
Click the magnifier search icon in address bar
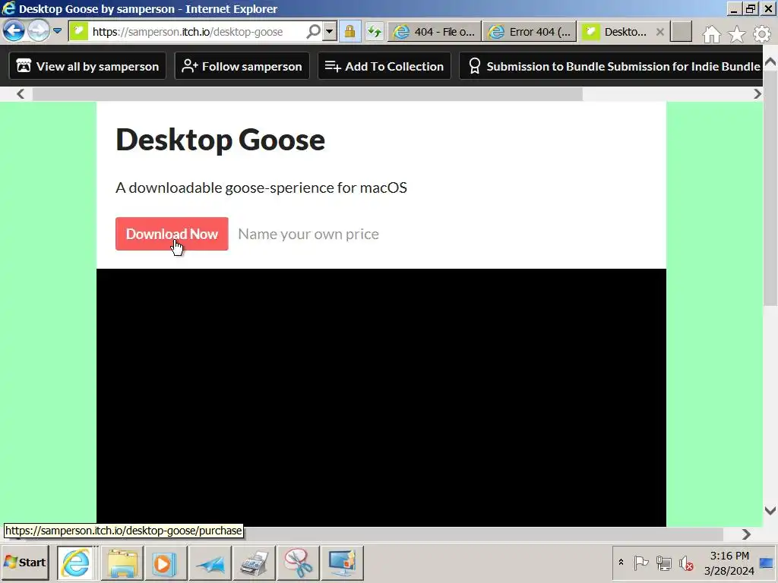(x=314, y=32)
